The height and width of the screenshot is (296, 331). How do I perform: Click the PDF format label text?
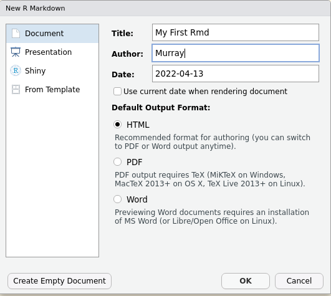pyautogui.click(x=135, y=162)
